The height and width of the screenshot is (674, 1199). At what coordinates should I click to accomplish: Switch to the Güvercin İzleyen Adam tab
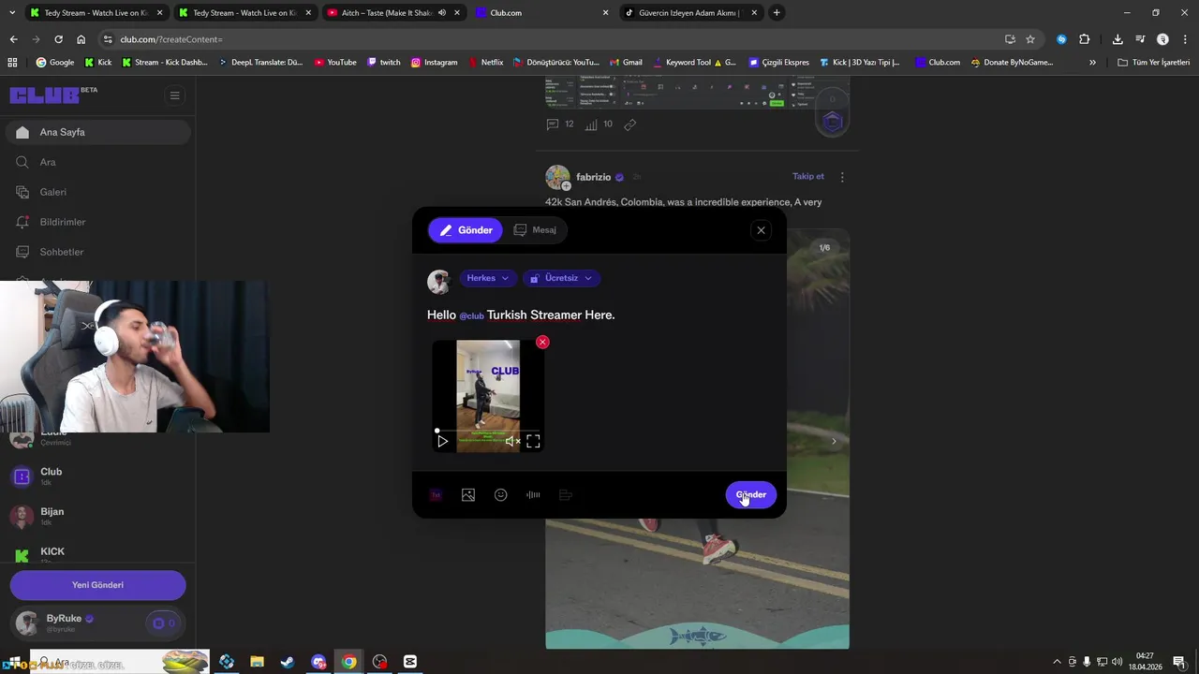pyautogui.click(x=691, y=13)
